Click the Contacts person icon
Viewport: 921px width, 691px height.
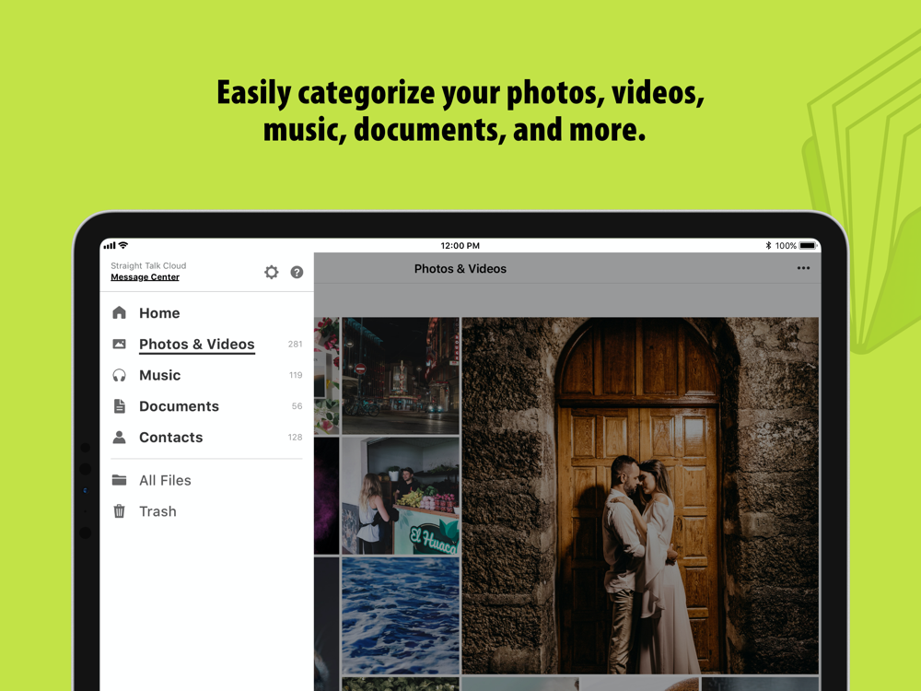pos(119,437)
